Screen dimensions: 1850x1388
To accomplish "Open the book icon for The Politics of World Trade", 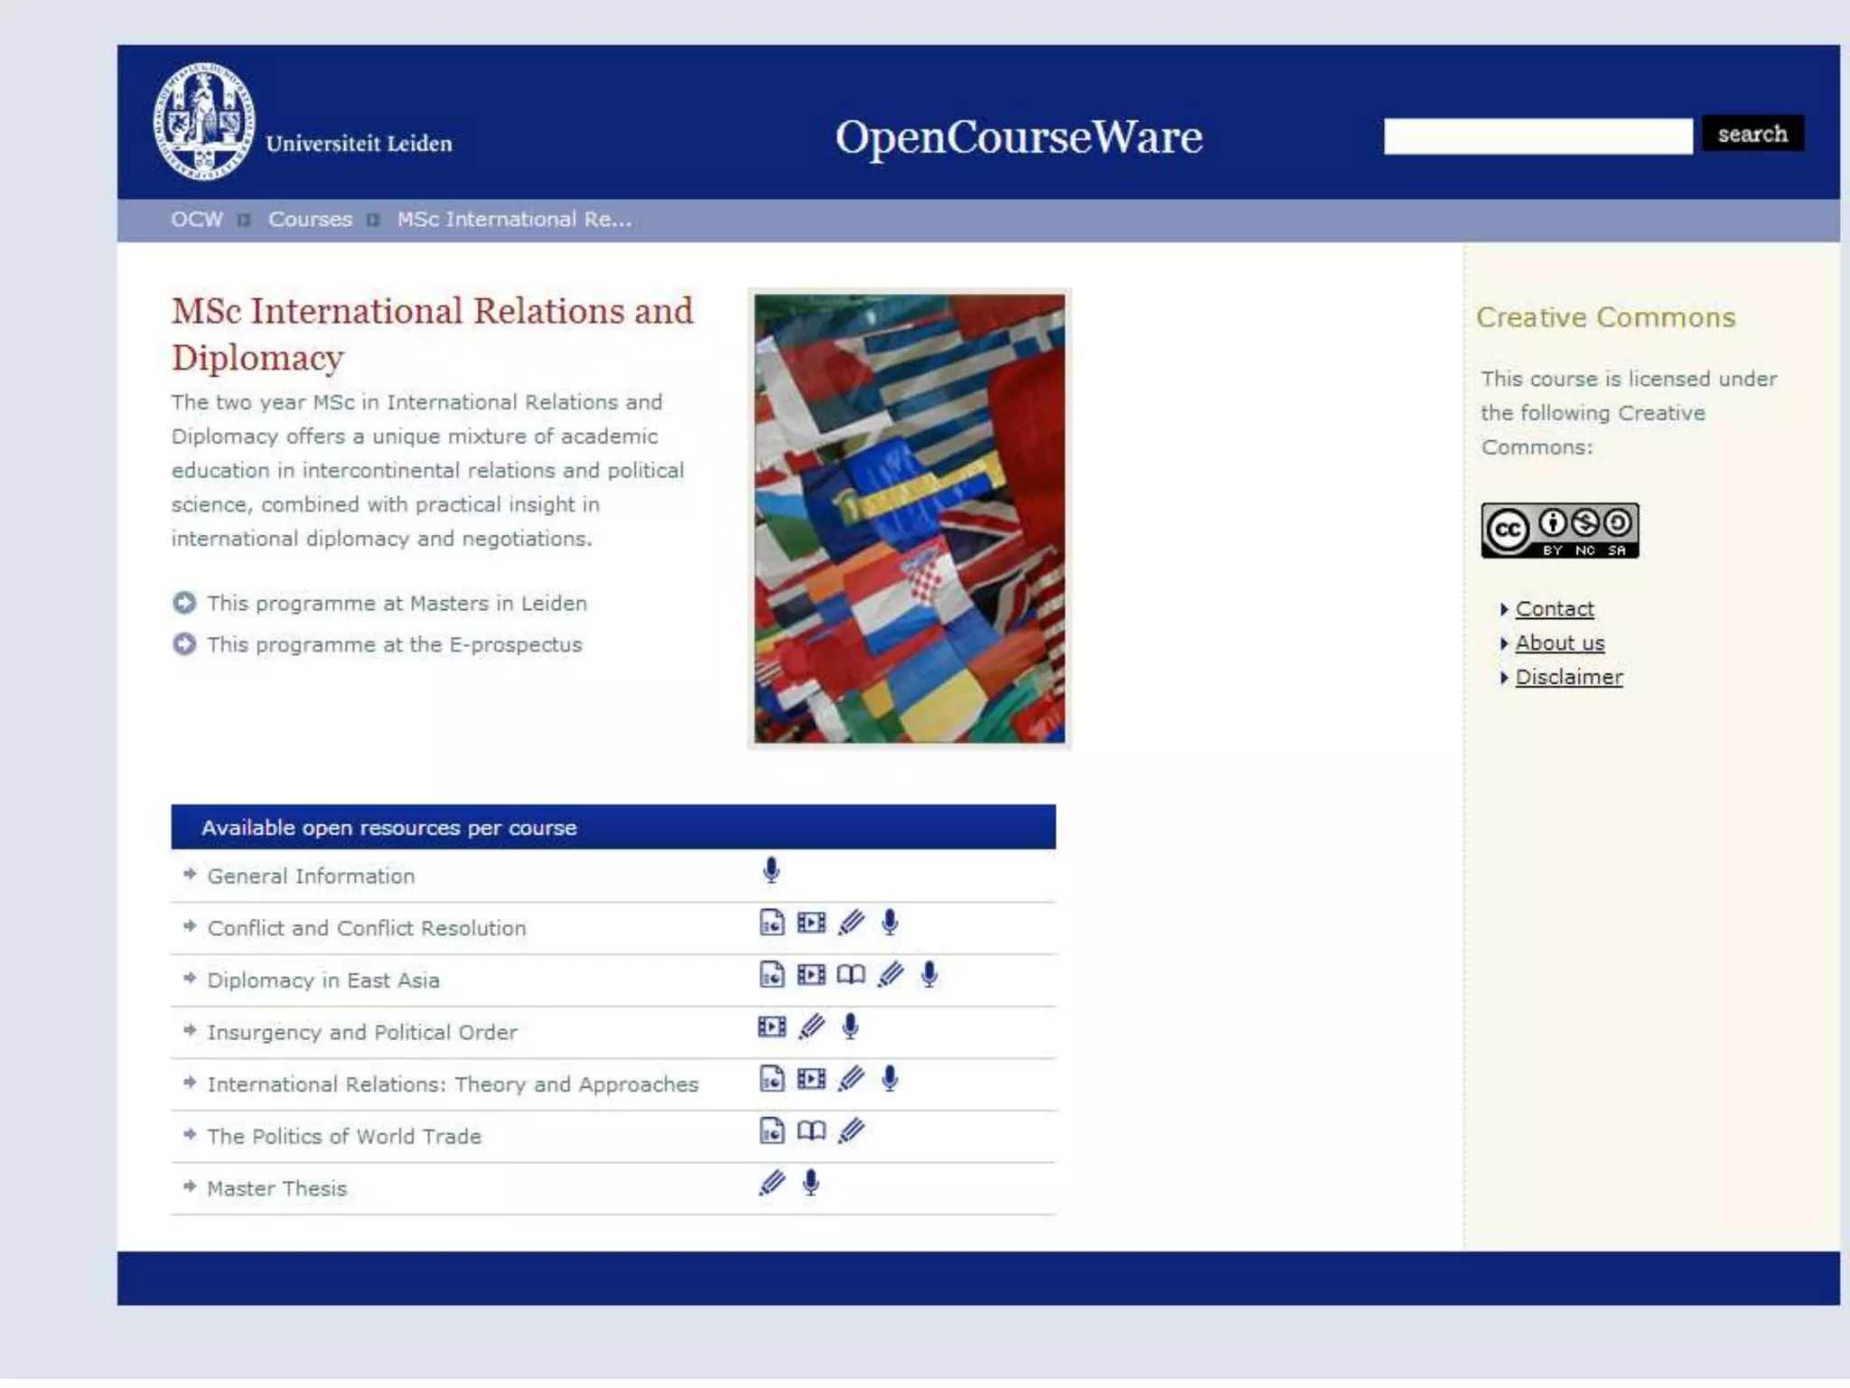I will [811, 1131].
